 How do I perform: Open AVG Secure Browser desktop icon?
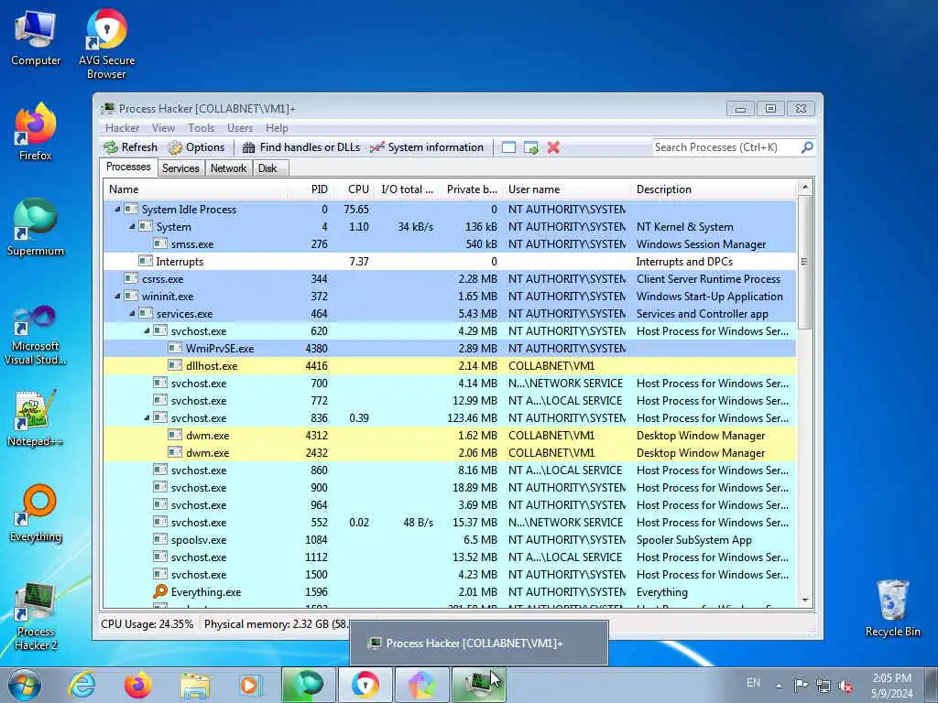(106, 45)
